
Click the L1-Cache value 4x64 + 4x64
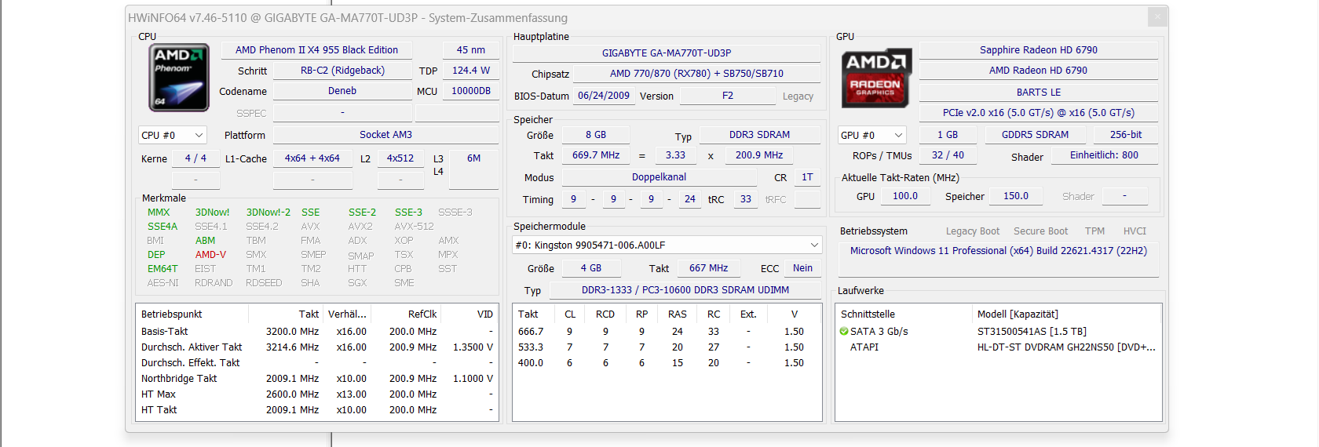[312, 158]
